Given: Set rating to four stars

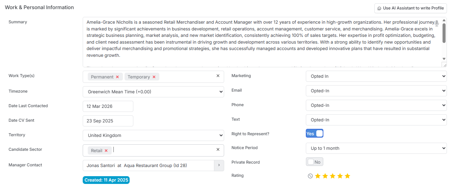Looking at the screenshot, I should pos(340,176).
